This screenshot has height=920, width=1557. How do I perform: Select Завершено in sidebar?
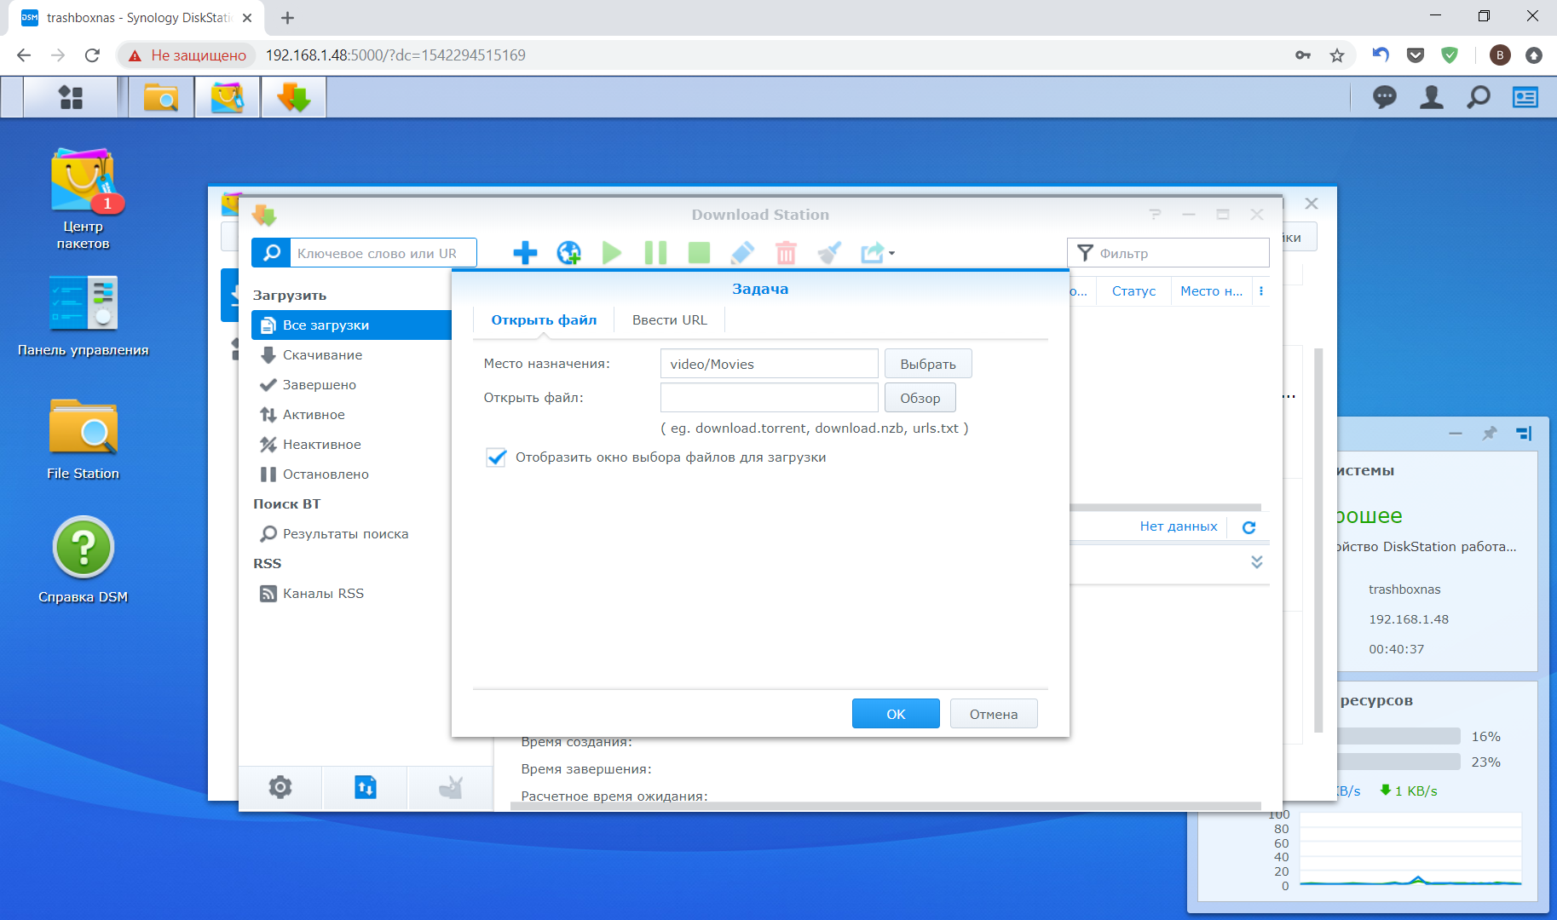351,385
